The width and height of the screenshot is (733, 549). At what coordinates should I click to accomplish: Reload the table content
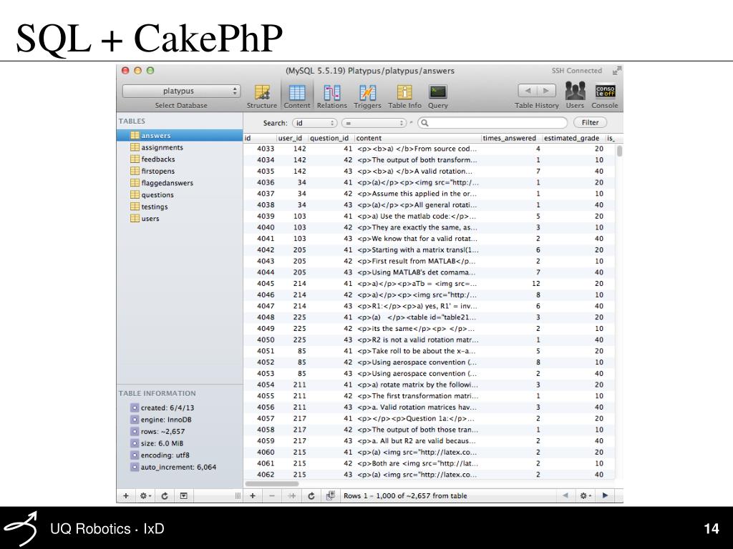coord(311,496)
